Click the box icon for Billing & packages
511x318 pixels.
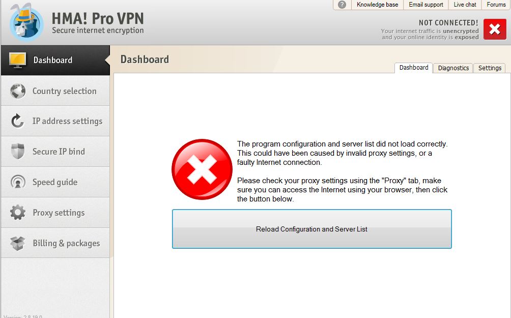click(18, 243)
